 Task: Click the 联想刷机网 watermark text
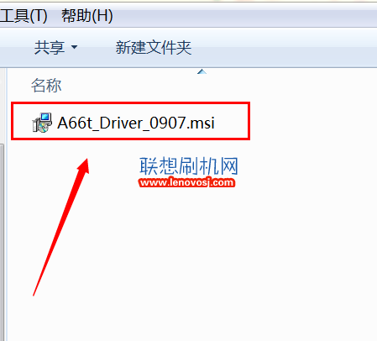189,166
